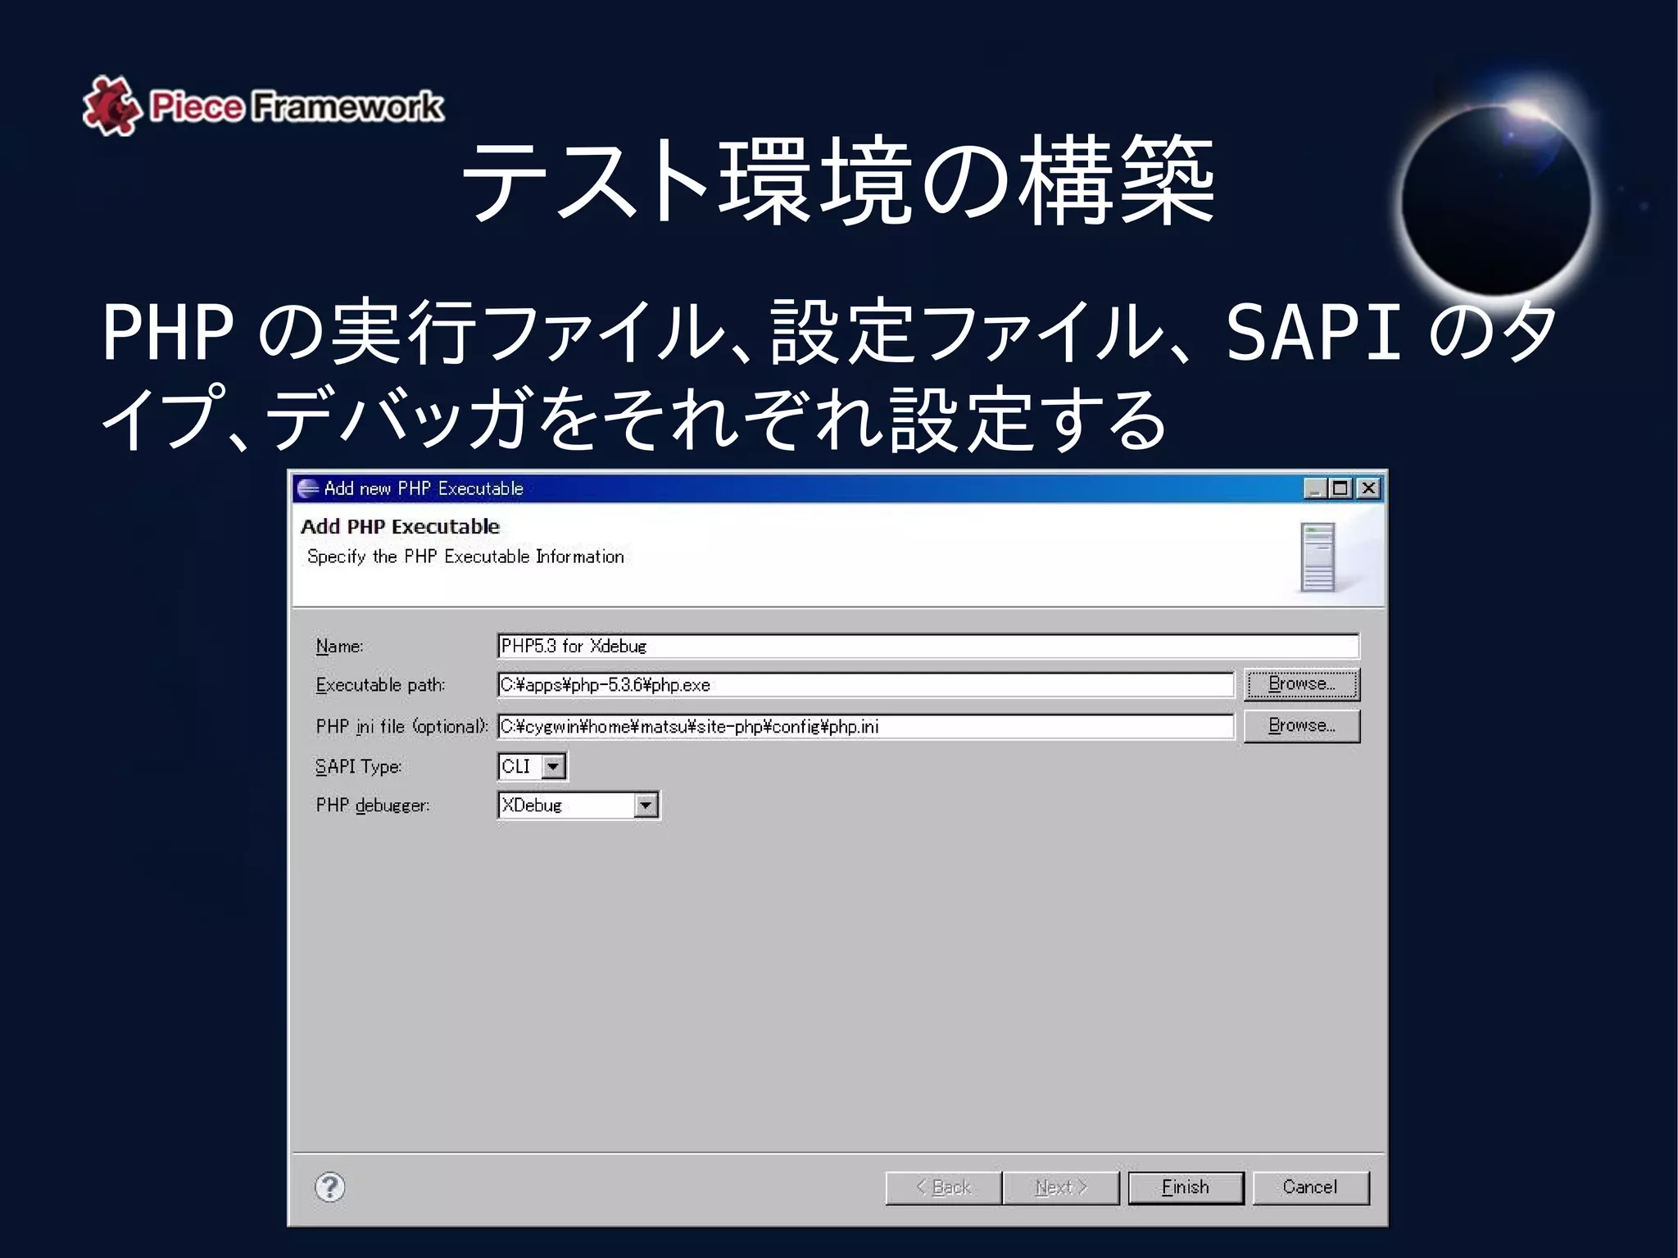Close the Add new PHP Executable dialog
Viewport: 1678px width, 1258px height.
coord(1368,488)
